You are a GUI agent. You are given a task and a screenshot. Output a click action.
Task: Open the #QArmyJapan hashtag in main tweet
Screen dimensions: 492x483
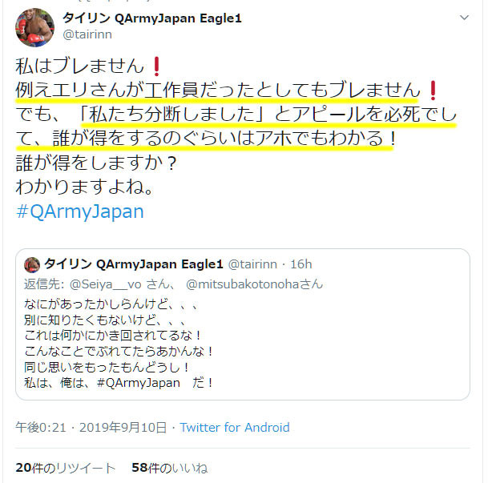pos(79,211)
